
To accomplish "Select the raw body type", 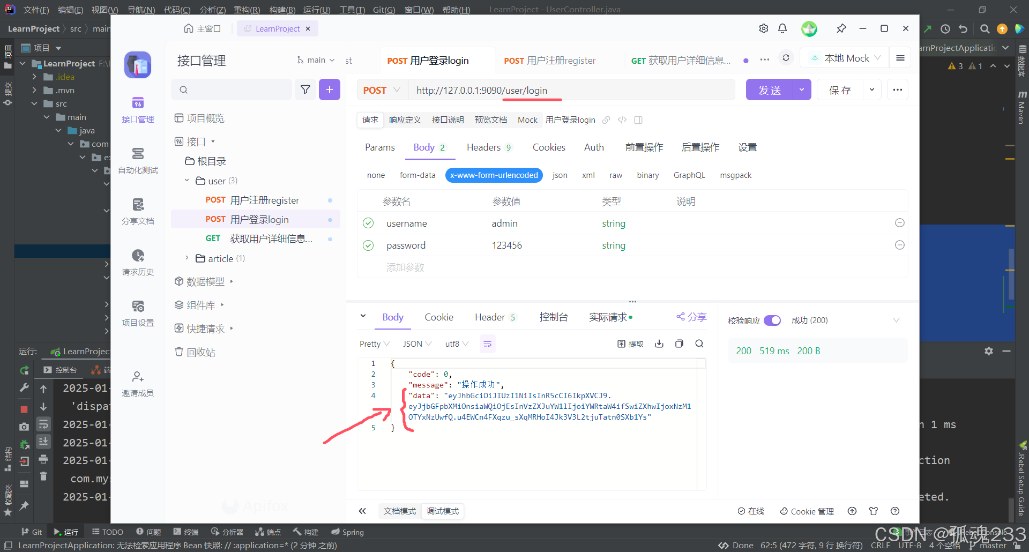I will click(616, 175).
